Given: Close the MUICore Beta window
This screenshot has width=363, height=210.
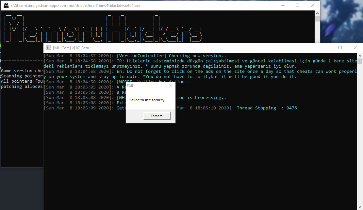Looking at the screenshot, I should 355,48.
